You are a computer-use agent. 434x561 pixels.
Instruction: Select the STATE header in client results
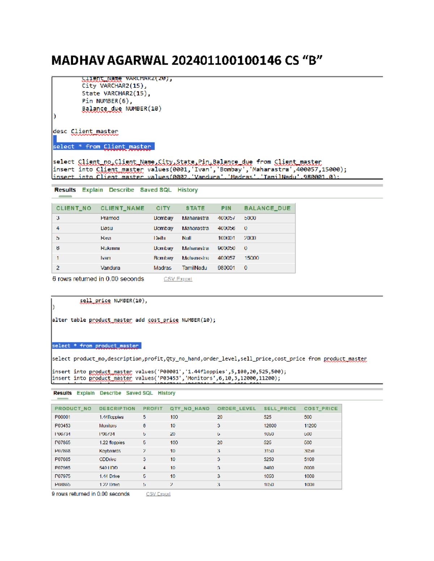pos(195,208)
